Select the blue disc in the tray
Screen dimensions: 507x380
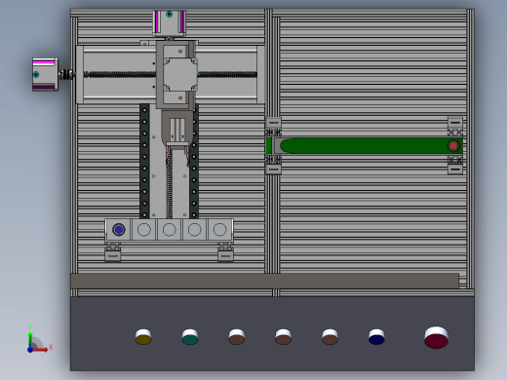coord(119,230)
